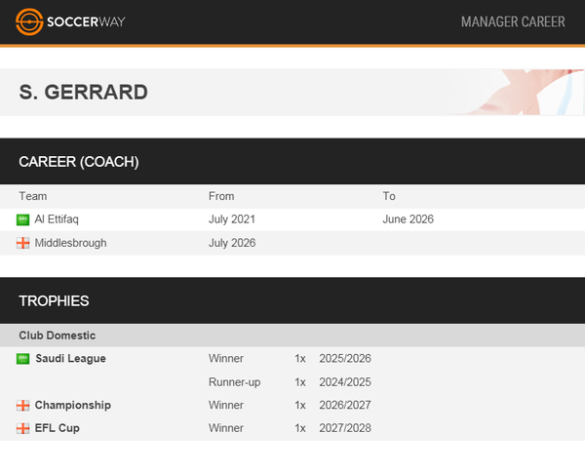Select the 2025/2026 Saudi League winner season
The image size is (585, 474).
point(345,358)
